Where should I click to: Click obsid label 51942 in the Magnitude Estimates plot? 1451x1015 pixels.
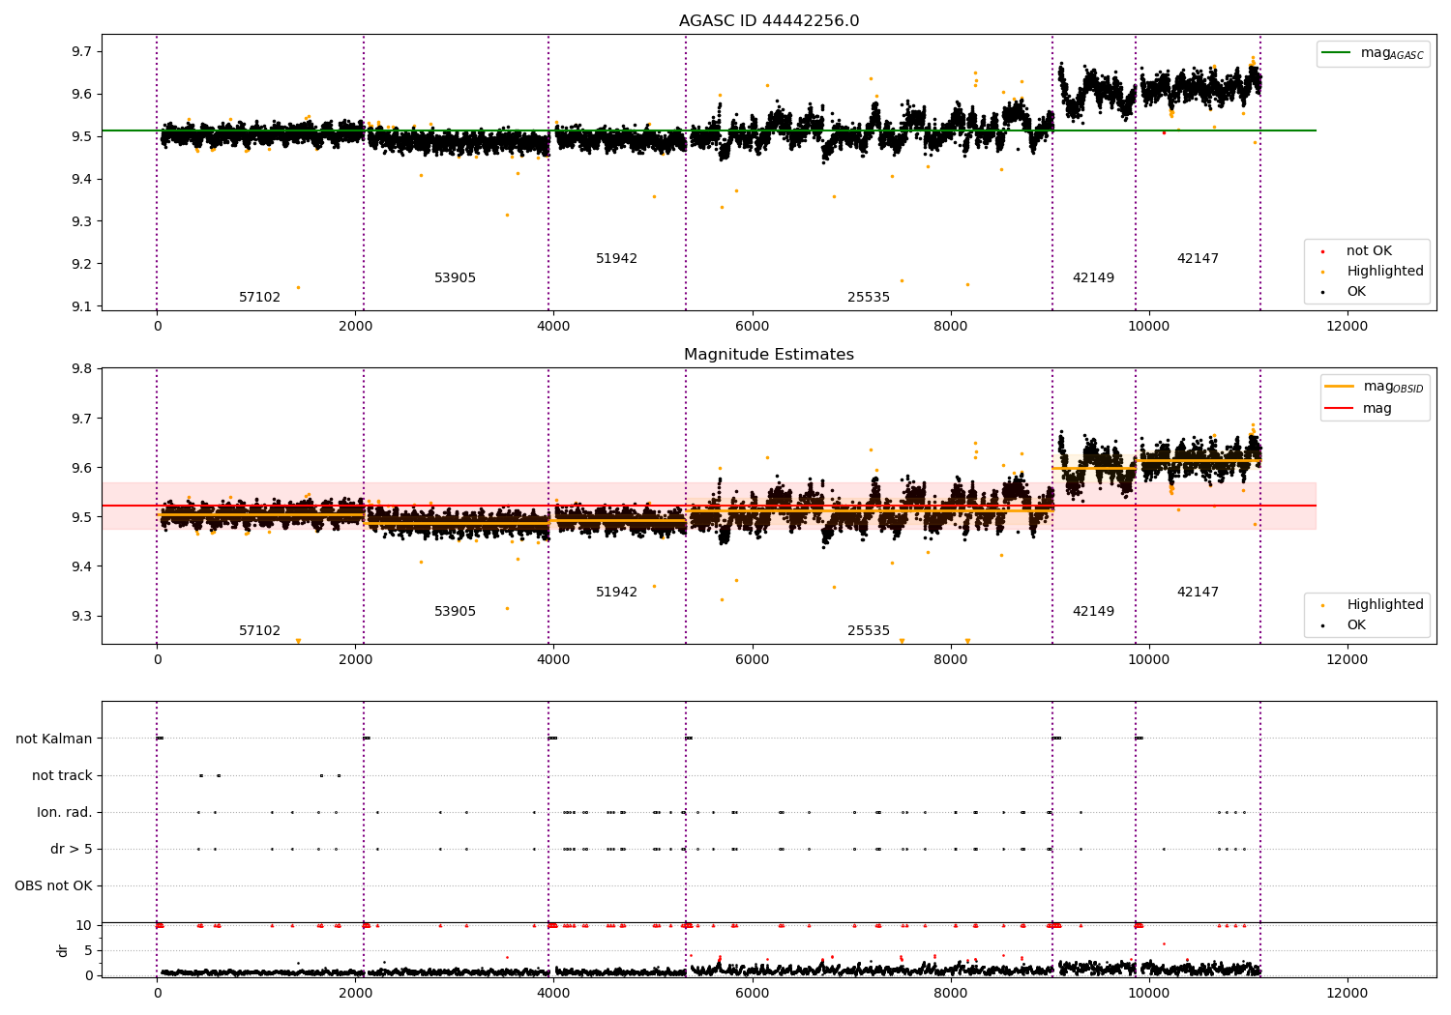(x=616, y=593)
